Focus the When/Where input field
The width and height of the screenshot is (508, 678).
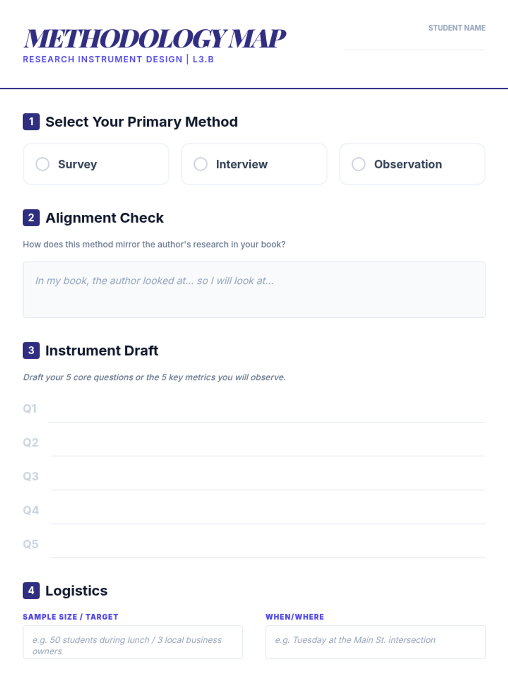click(375, 642)
